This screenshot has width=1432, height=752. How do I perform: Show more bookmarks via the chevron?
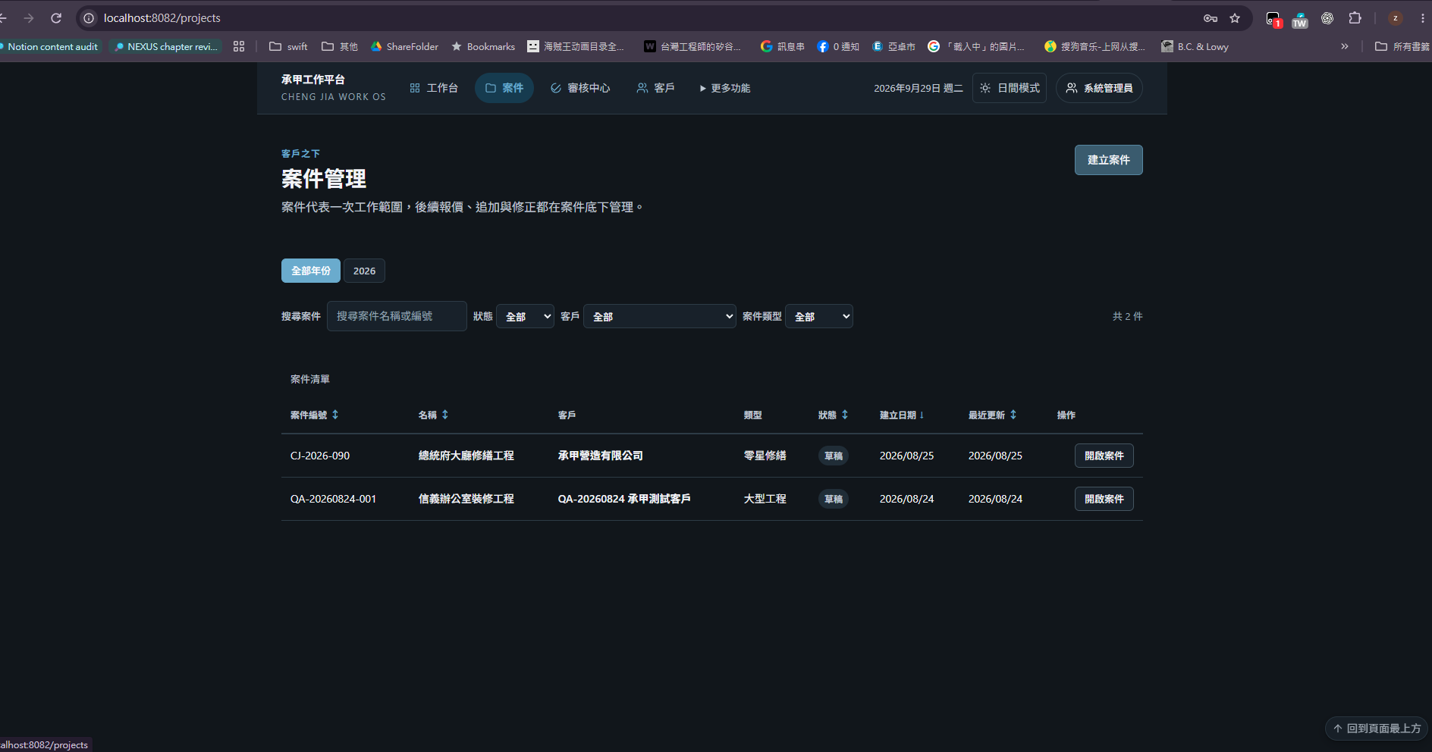pyautogui.click(x=1345, y=46)
